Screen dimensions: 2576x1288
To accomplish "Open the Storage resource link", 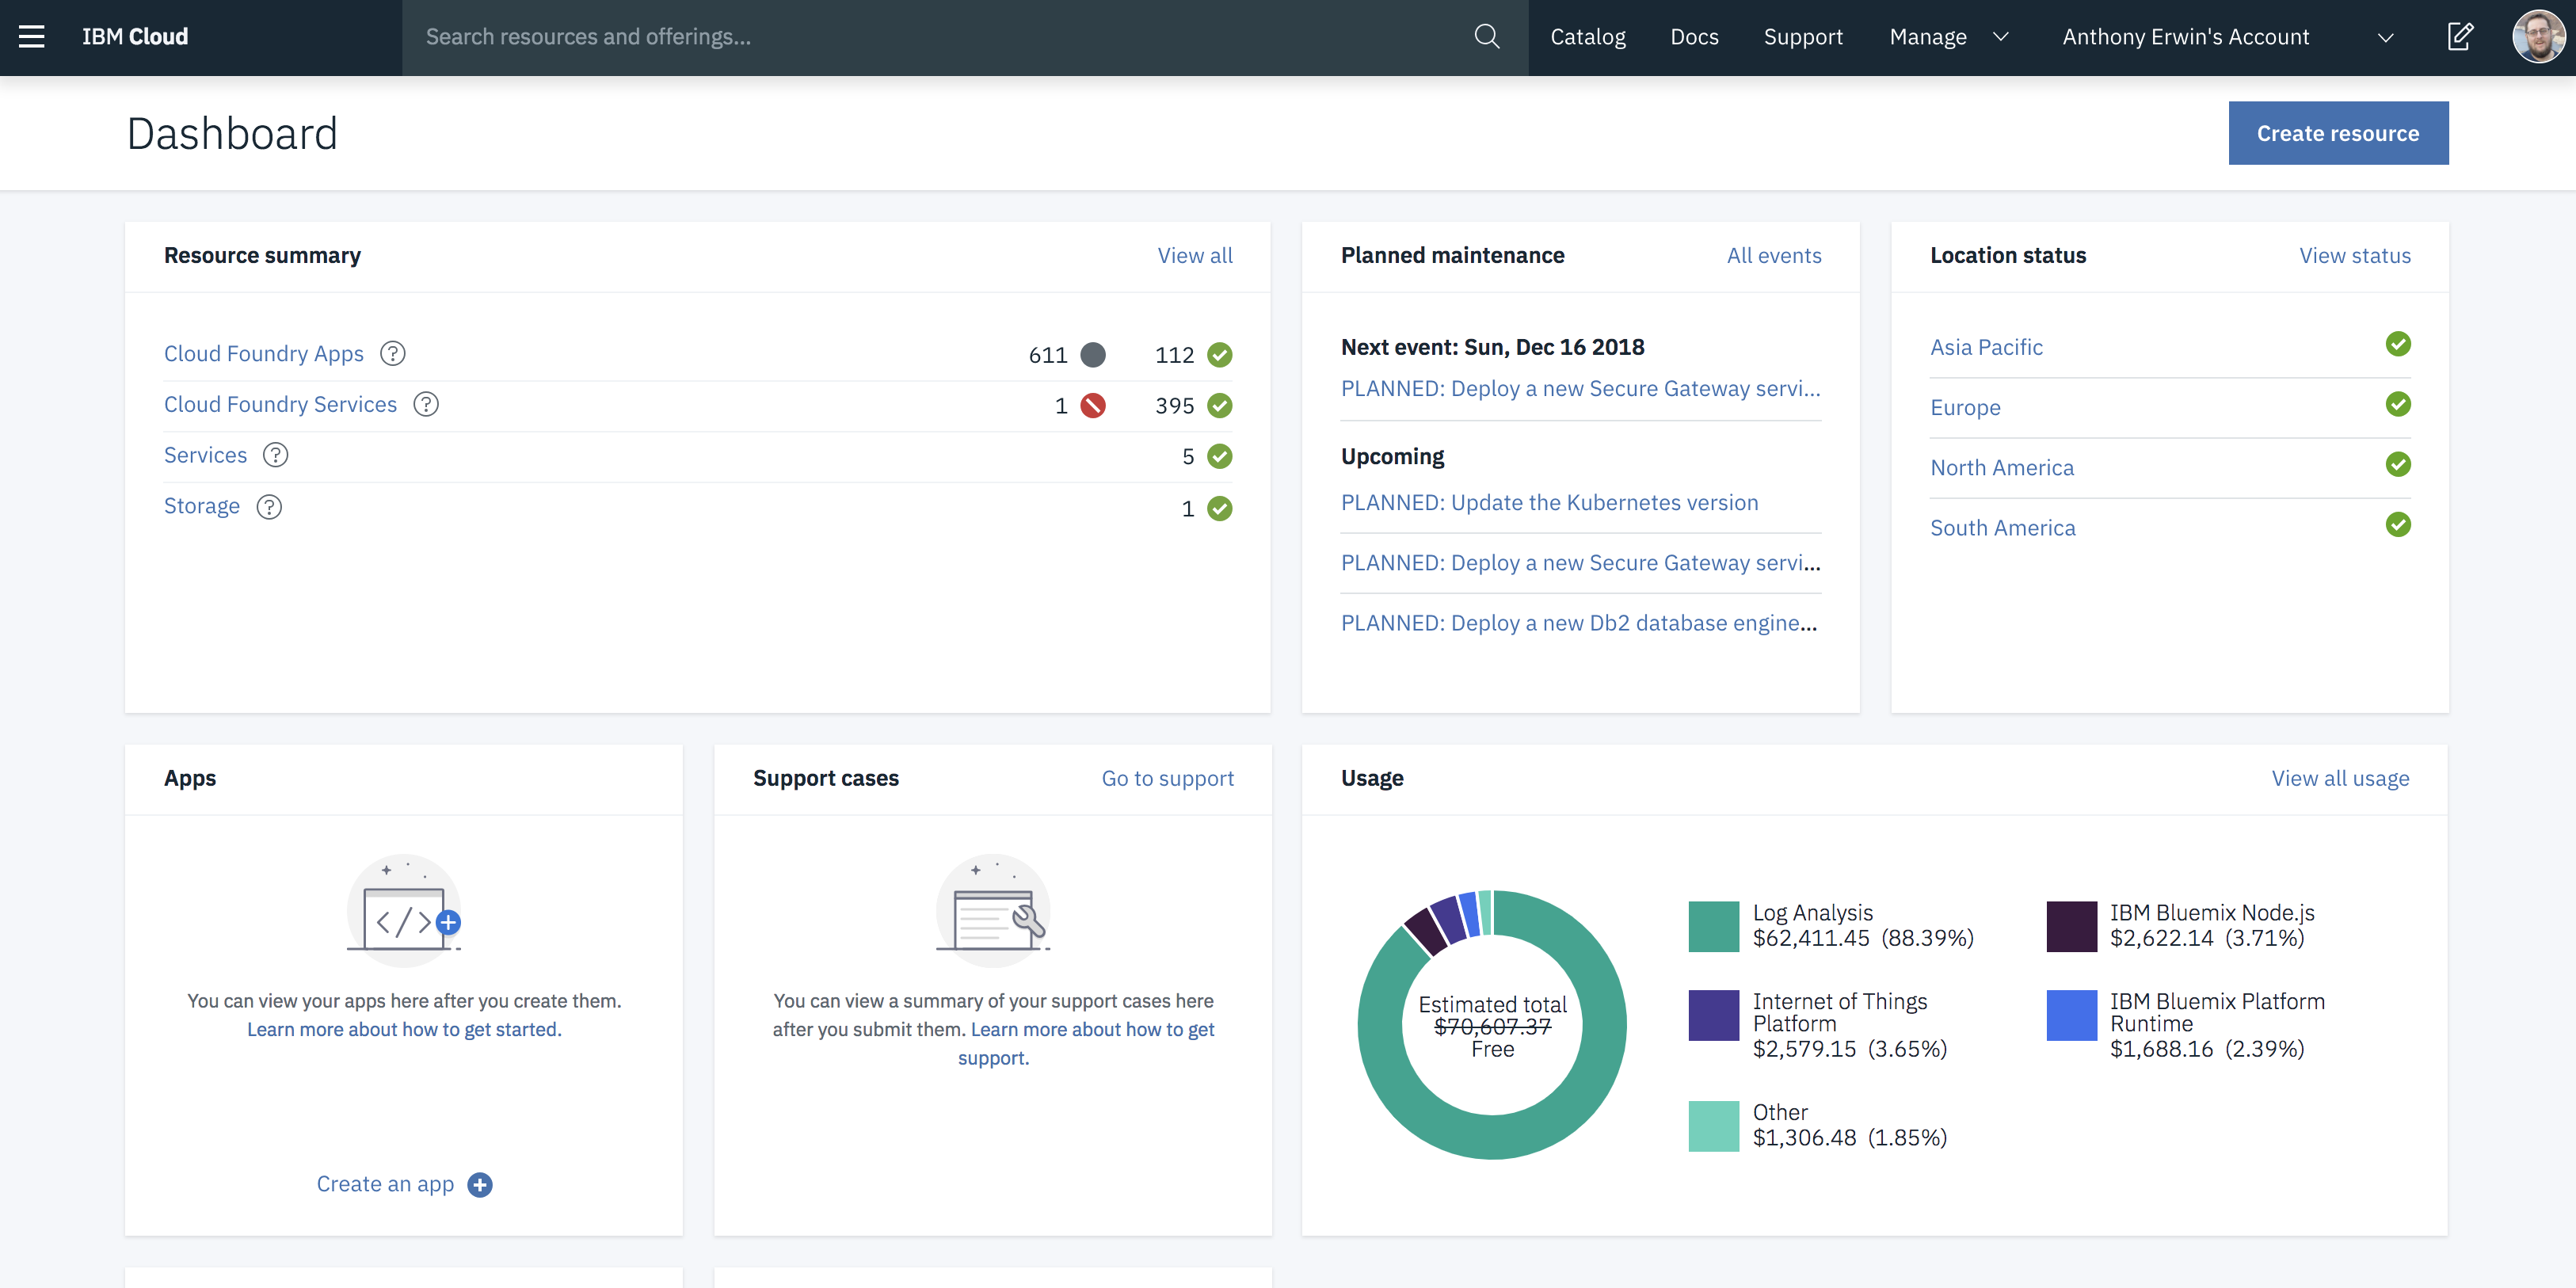I will (x=202, y=507).
